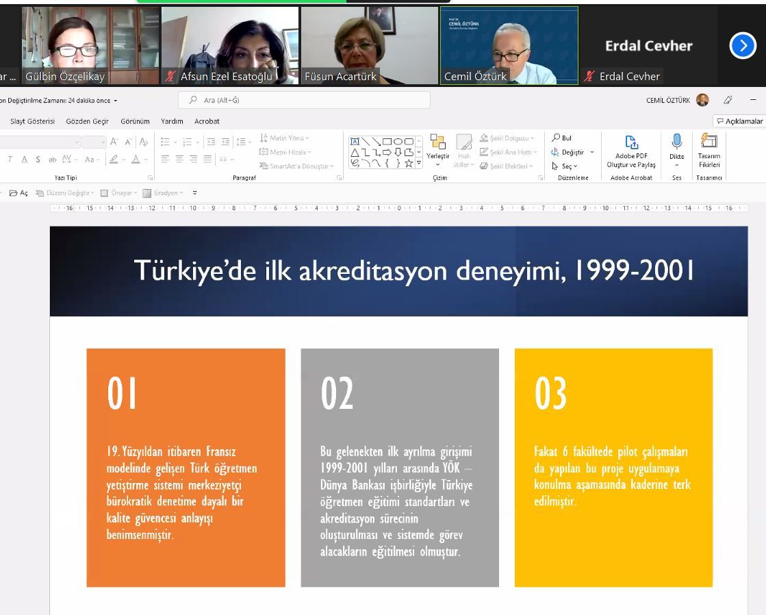This screenshot has width=766, height=615.
Task: Open the Slayt Gösterisi tab
Action: point(32,121)
